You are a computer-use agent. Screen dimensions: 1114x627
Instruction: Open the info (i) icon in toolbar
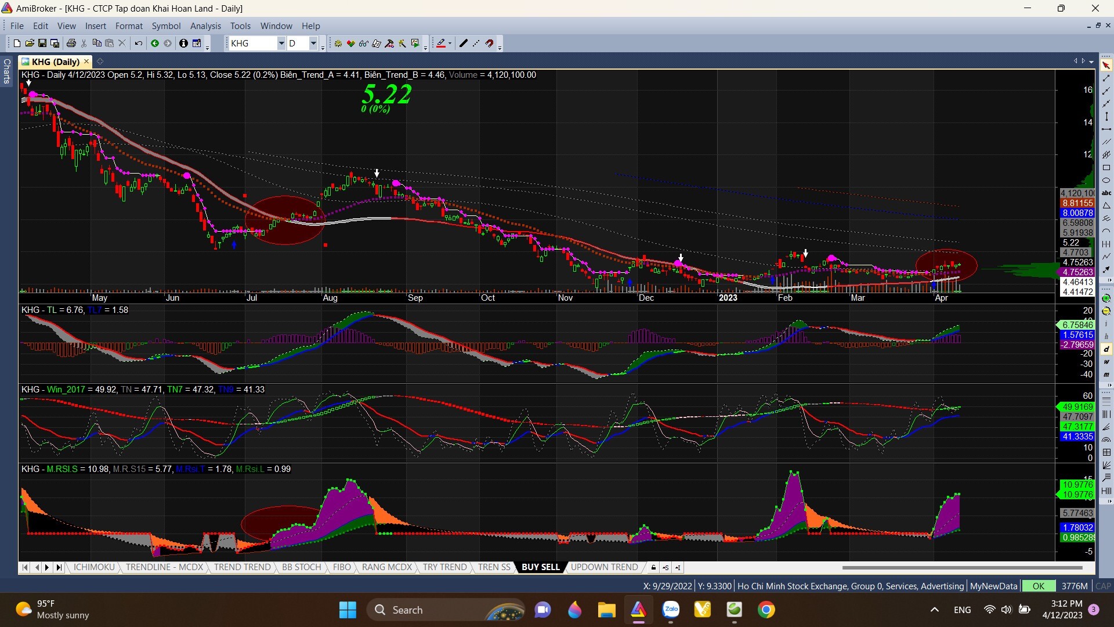pos(183,44)
